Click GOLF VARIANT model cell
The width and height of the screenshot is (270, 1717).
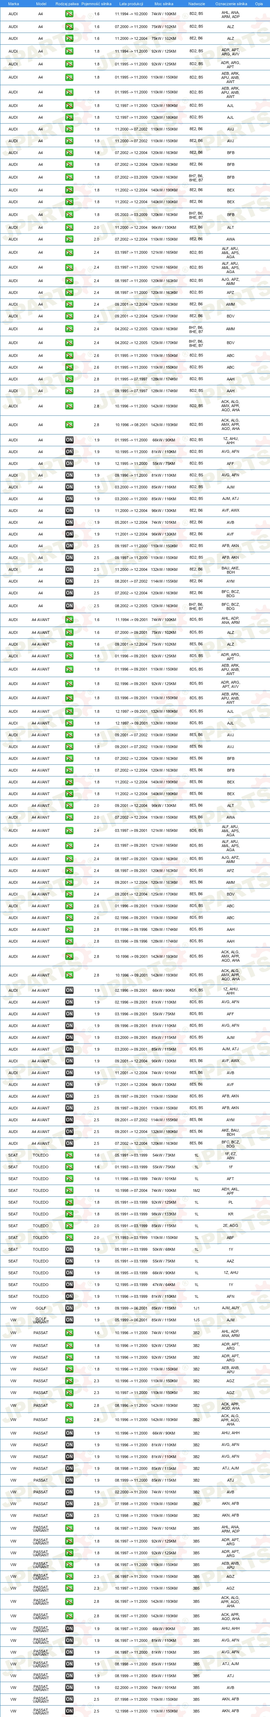coord(40,1320)
